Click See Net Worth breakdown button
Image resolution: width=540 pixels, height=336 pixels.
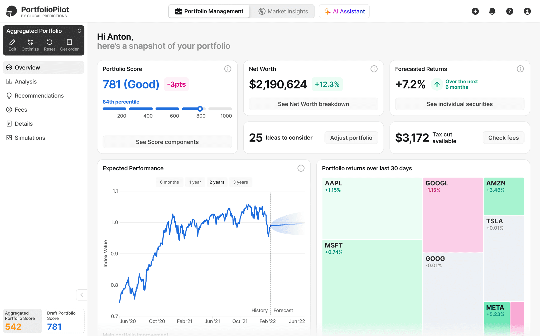coord(313,104)
